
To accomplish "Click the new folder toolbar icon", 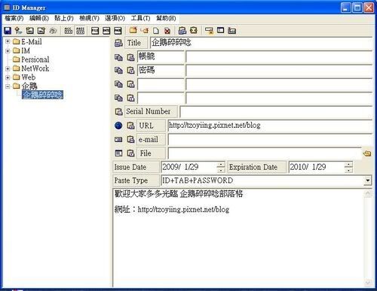I will click(133, 31).
